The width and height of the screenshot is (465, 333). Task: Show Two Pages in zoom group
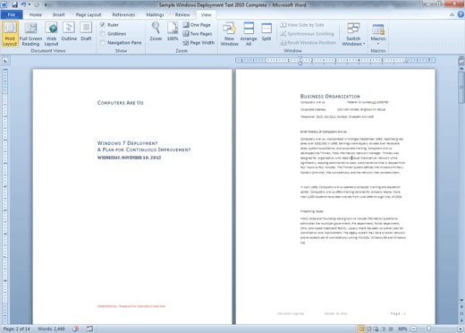198,34
